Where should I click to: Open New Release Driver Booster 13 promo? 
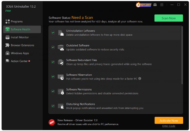click(x=78, y=120)
